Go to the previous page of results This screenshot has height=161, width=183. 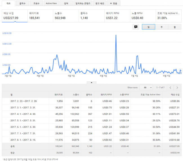coord(170,87)
